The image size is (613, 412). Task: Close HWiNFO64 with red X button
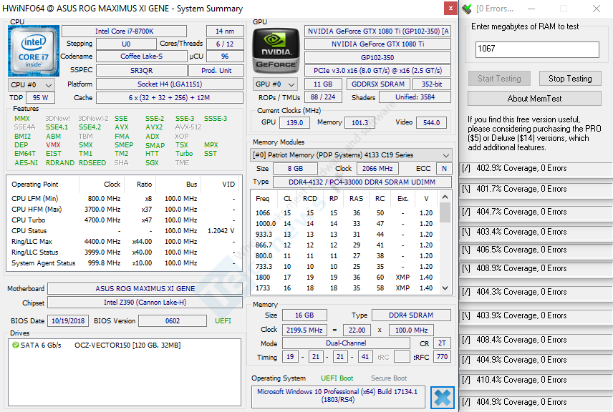(x=450, y=8)
